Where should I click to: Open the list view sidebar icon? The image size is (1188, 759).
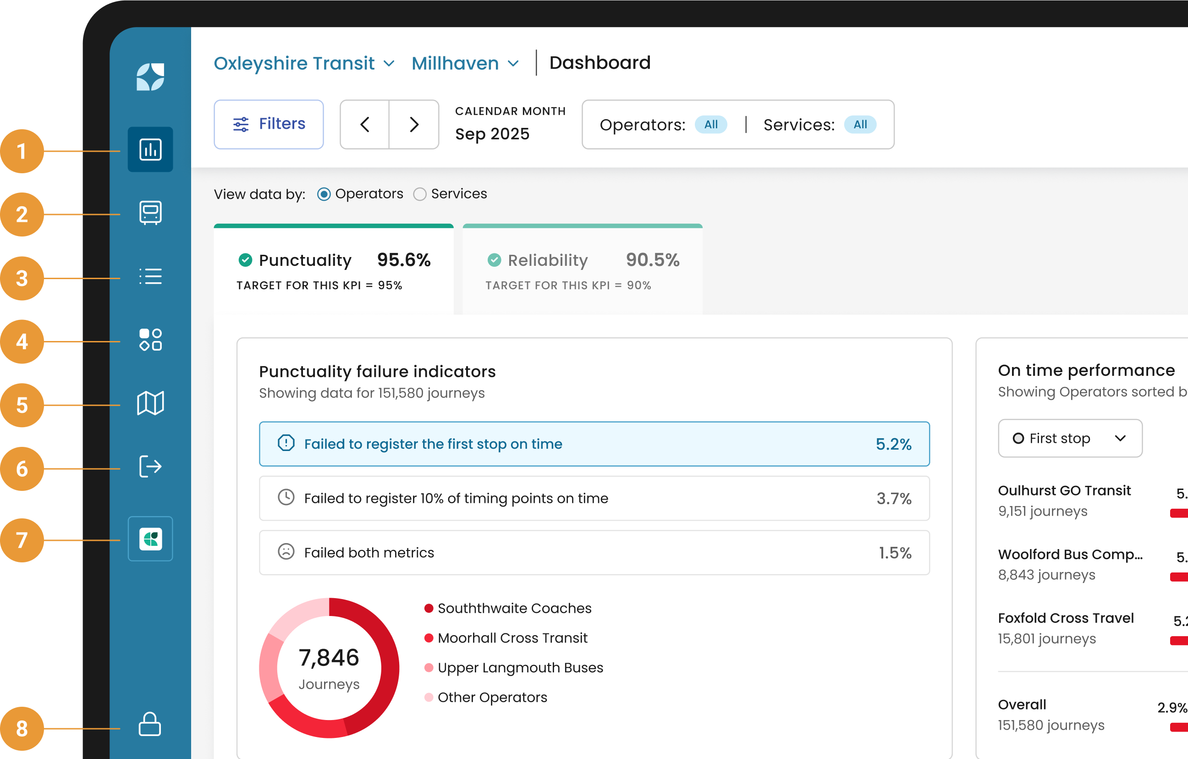pos(150,276)
